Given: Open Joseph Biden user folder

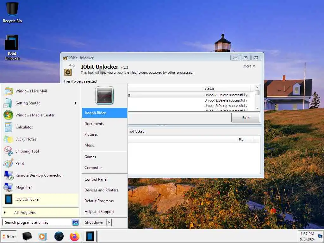Looking at the screenshot, I should click(x=104, y=113).
